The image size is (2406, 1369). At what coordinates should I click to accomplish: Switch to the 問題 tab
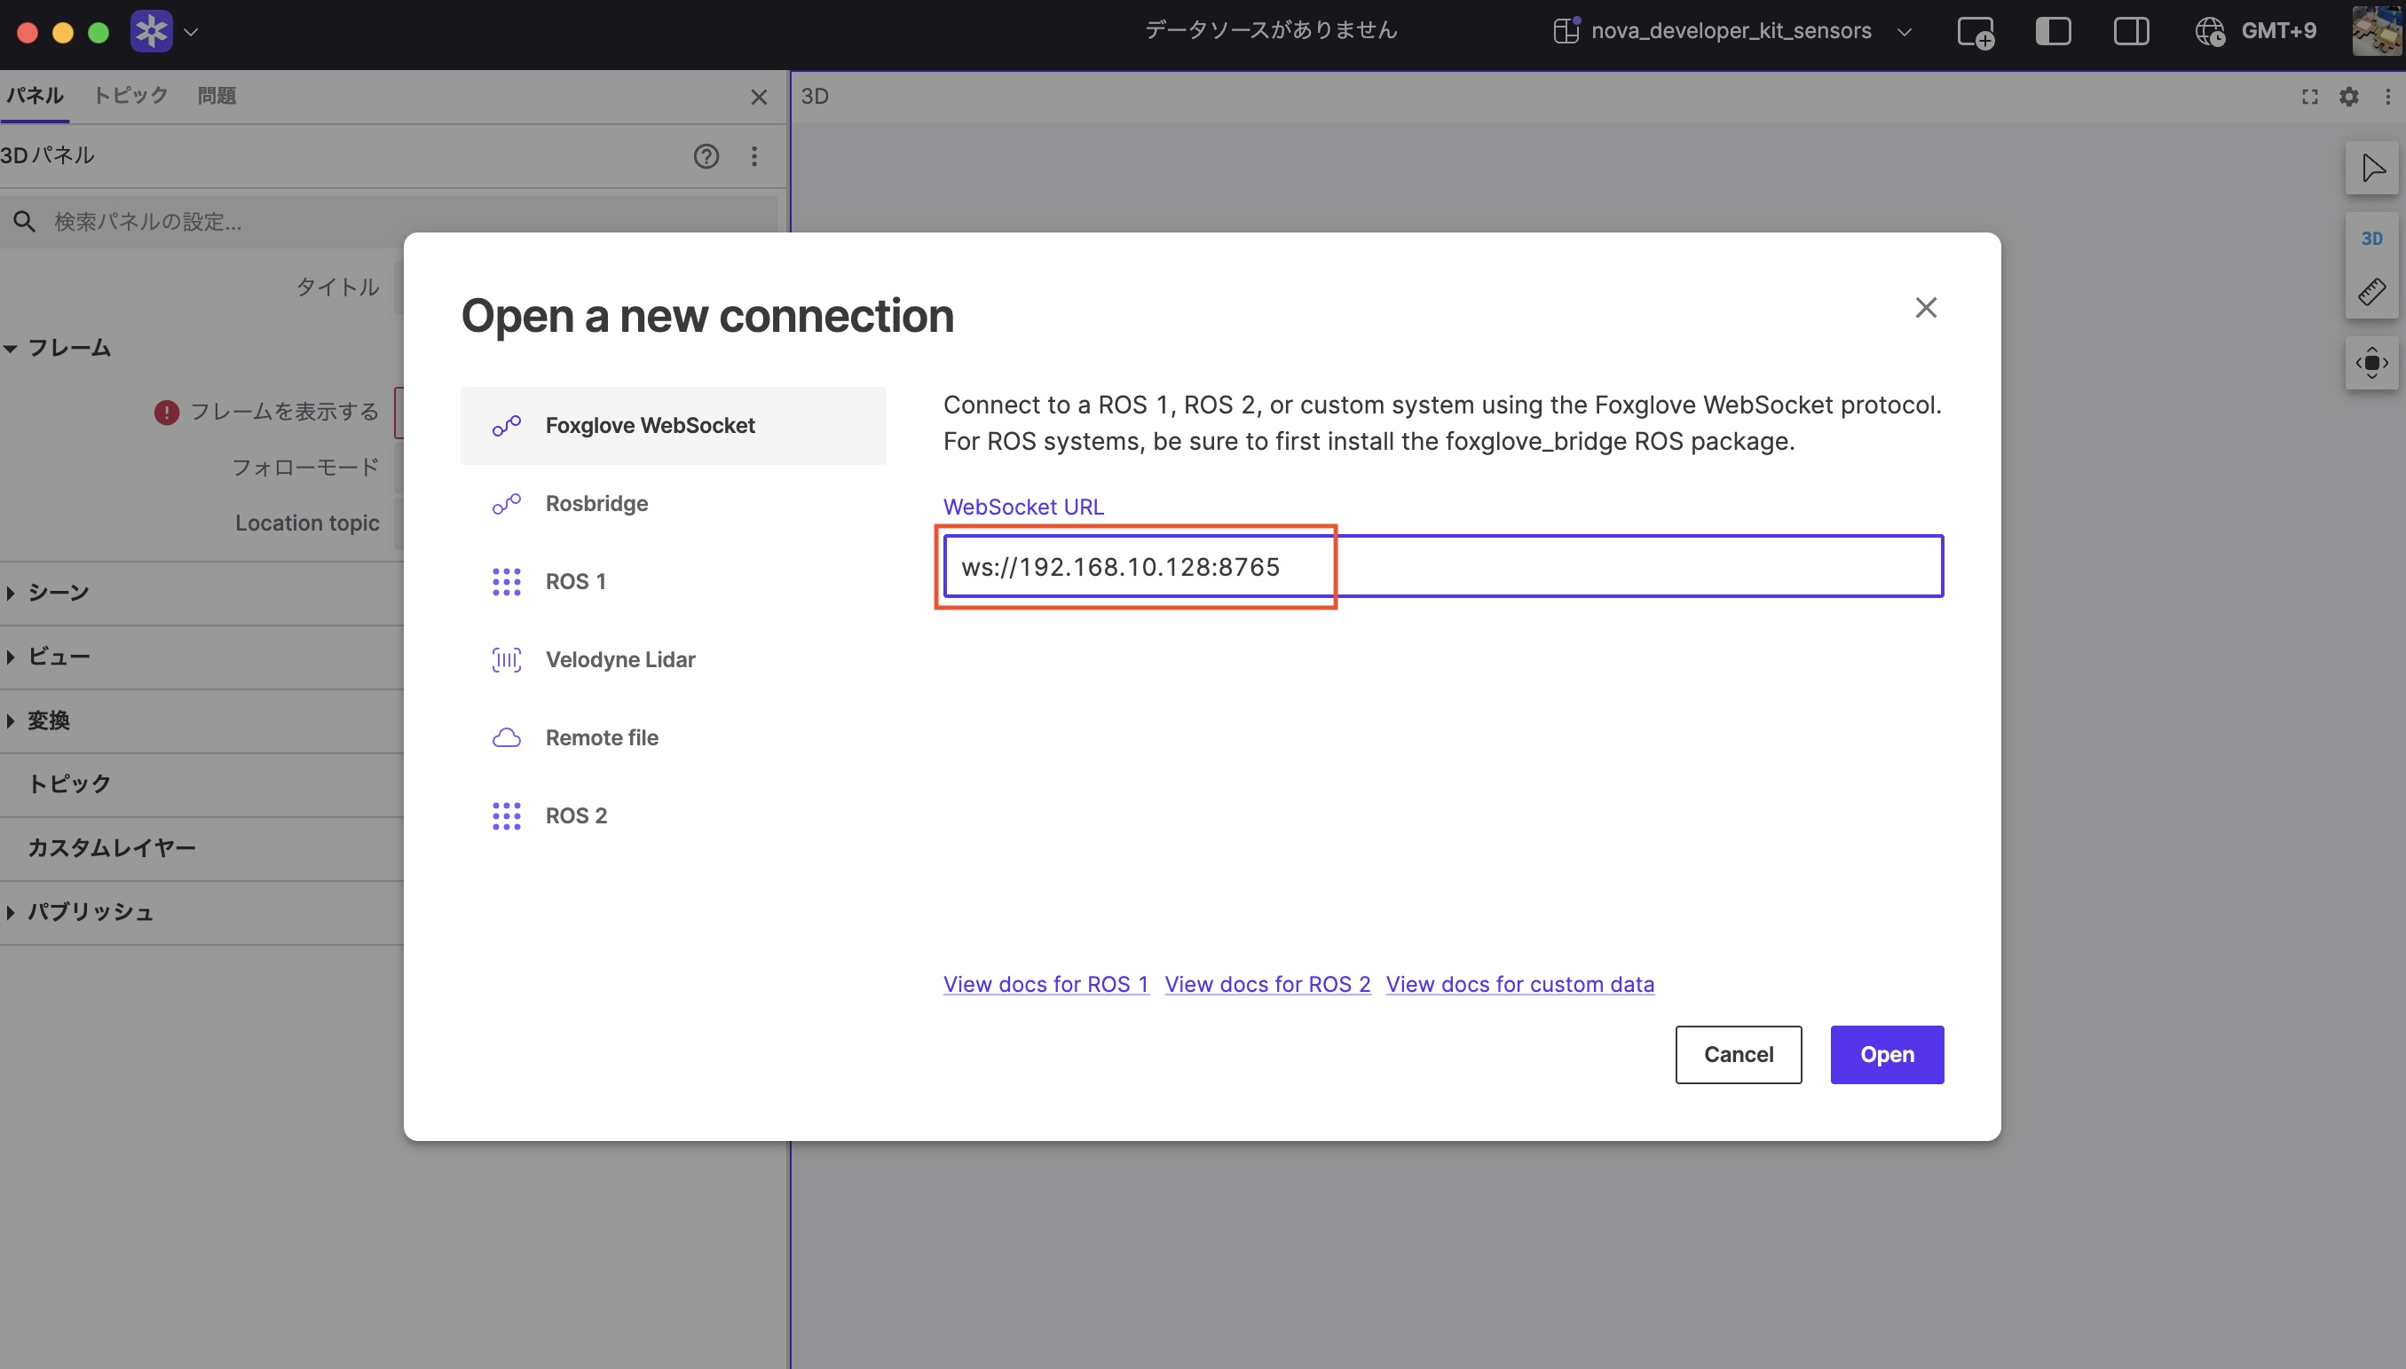[x=217, y=96]
